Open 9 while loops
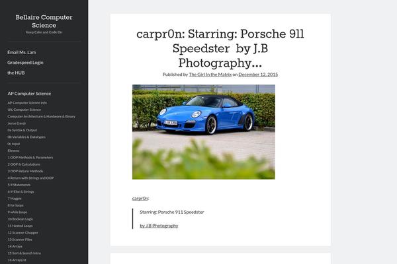Screen dimensions: 397x264 coord(17,212)
